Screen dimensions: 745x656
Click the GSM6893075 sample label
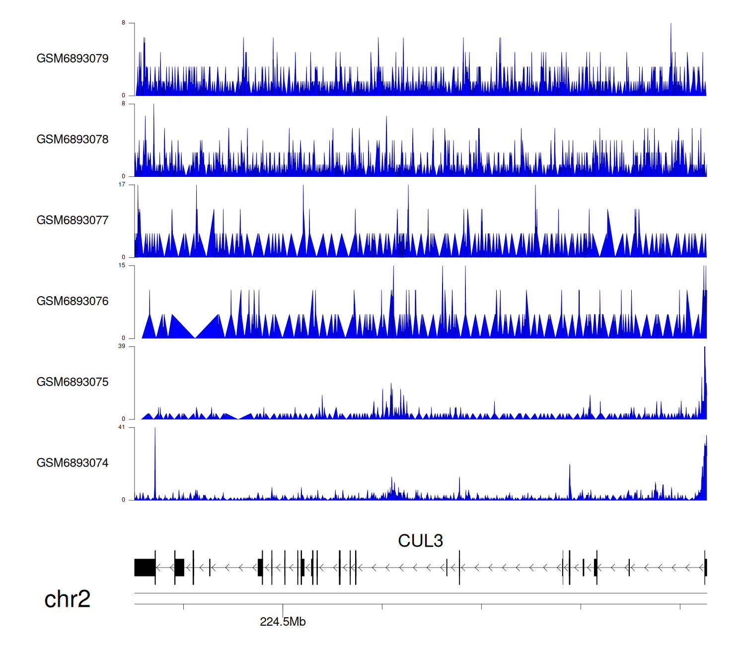point(73,382)
